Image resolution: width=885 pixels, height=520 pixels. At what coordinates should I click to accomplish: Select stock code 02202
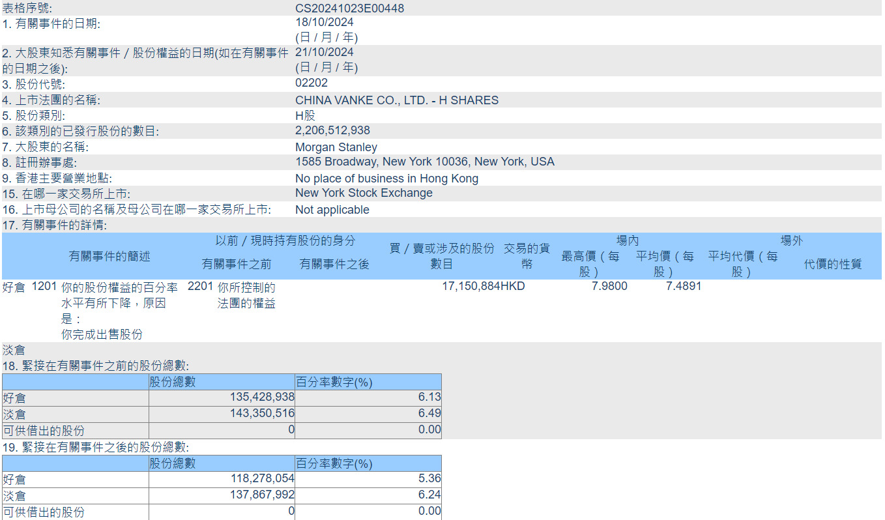point(312,83)
